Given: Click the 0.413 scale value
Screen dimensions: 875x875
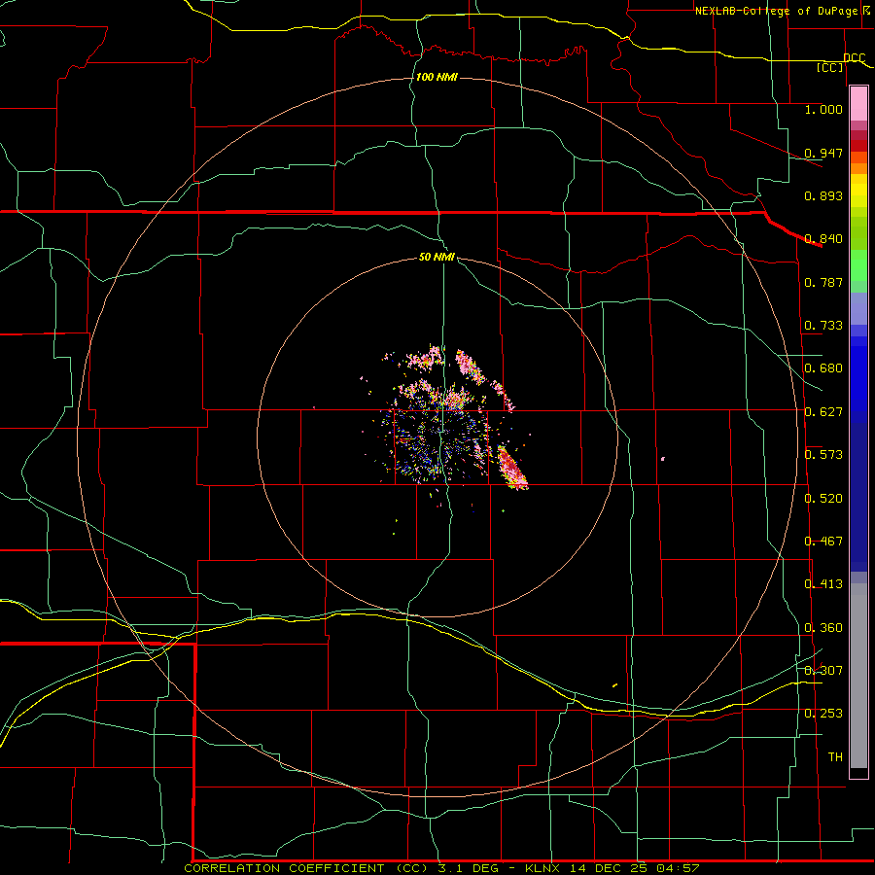Looking at the screenshot, I should click(x=823, y=584).
